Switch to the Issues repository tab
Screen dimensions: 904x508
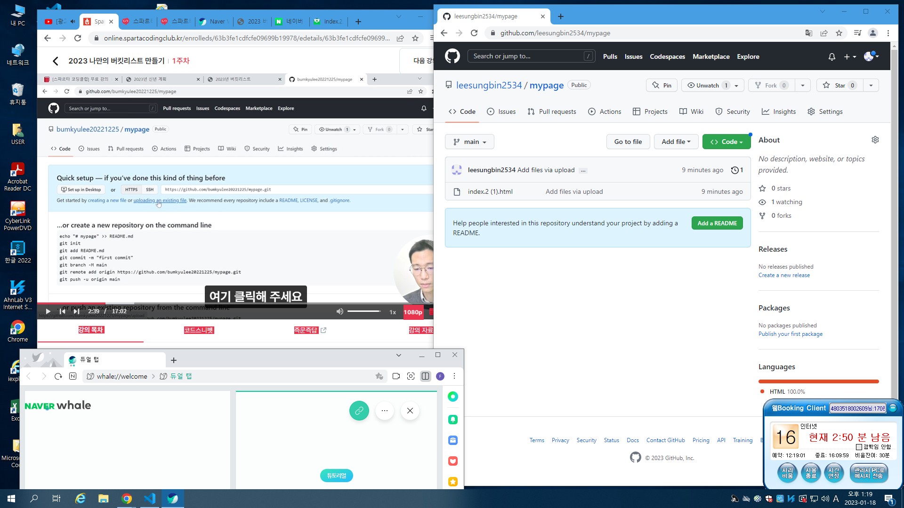501,111
